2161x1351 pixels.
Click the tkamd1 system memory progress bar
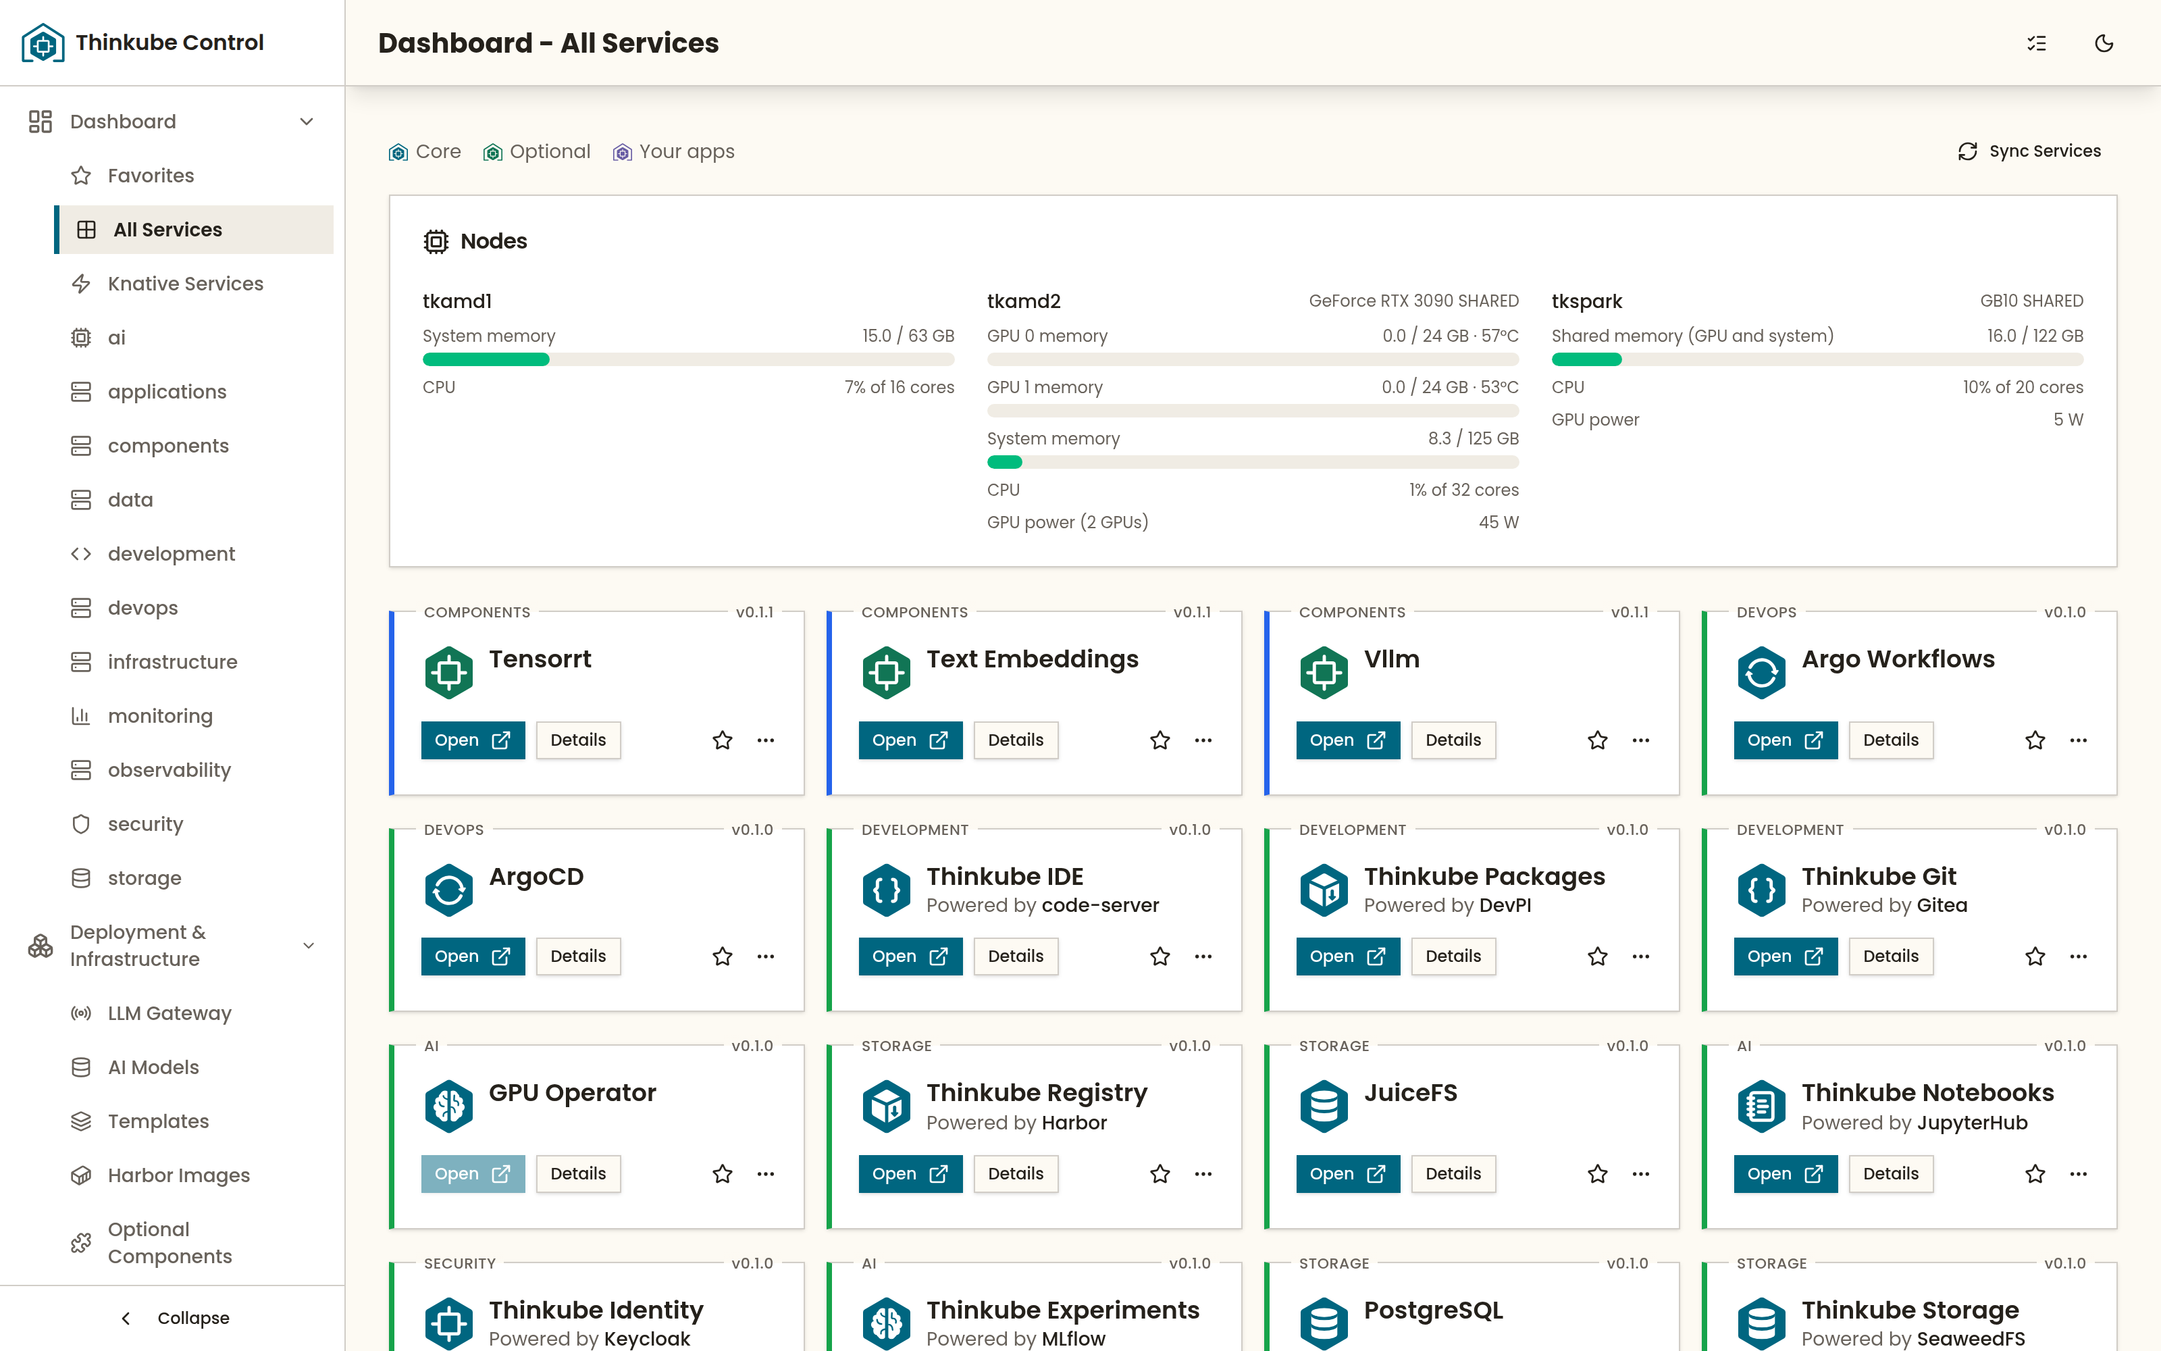pos(687,359)
